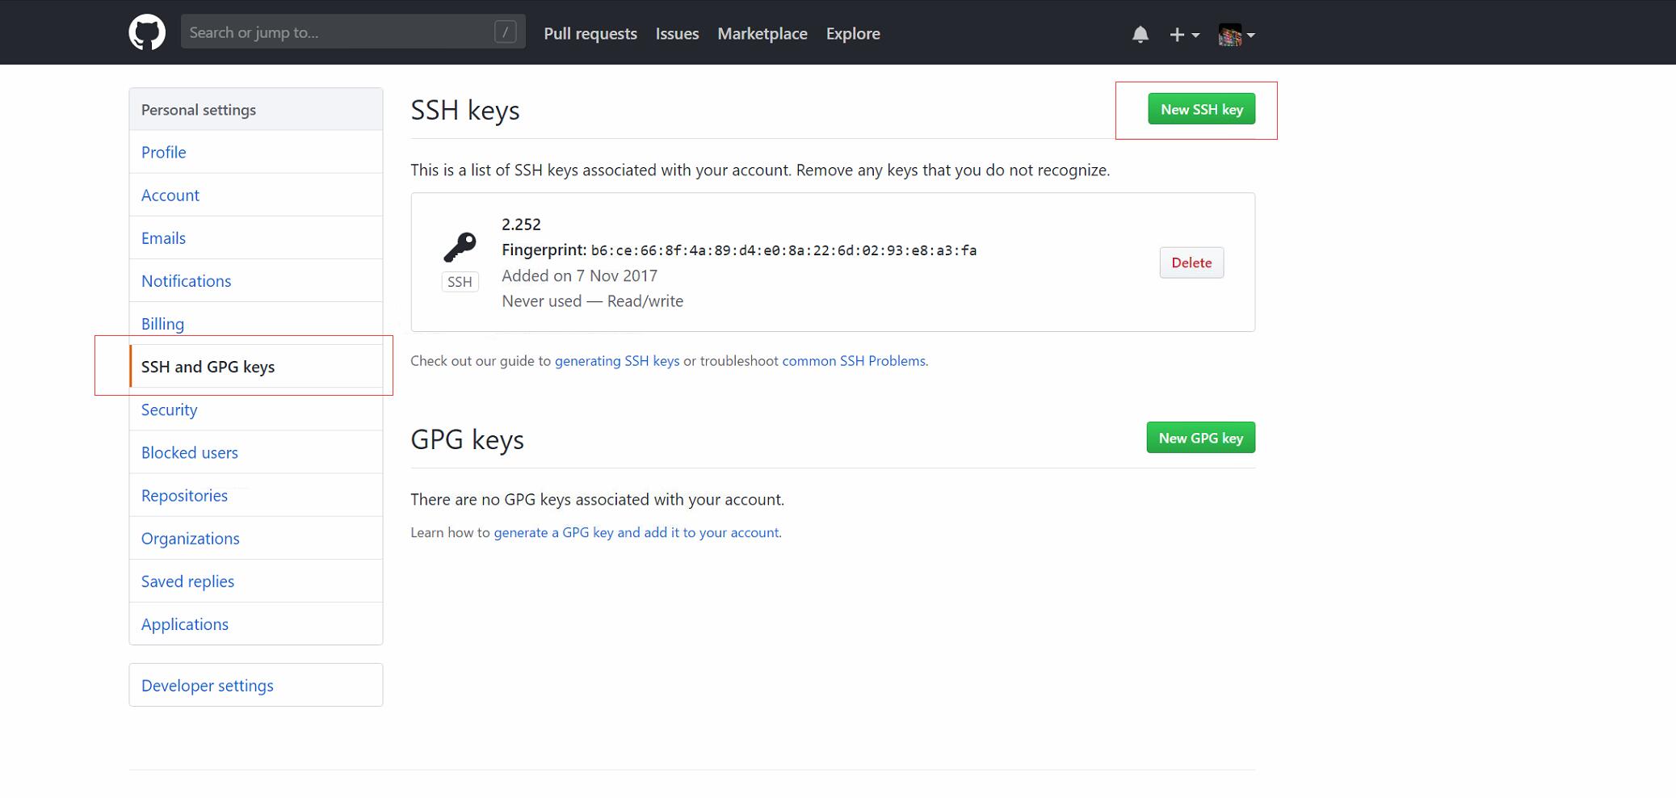Click the SSH key title 2.252
Screen dimensions: 1676x798
pyautogui.click(x=521, y=224)
